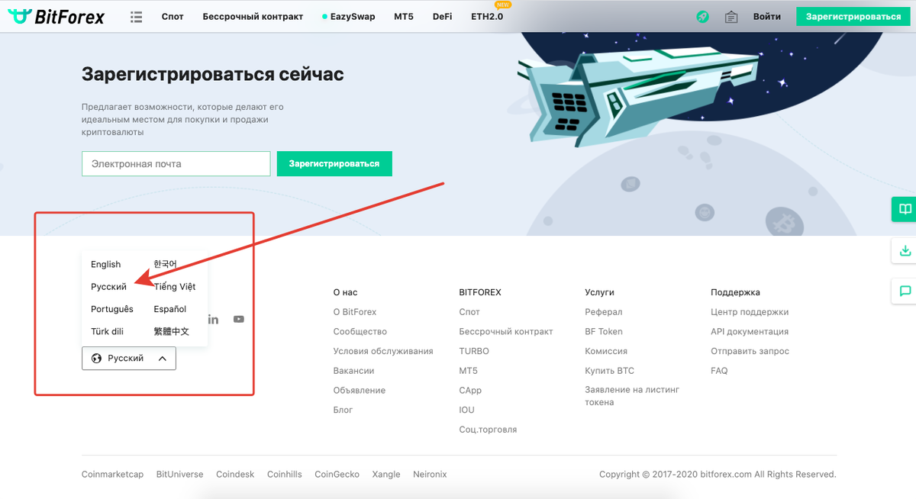Open footer MT5 link
916x499 pixels.
click(468, 371)
